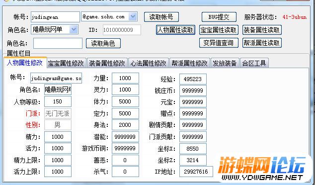Focus the empty 角色名 search field

pyautogui.click(x=58, y=43)
